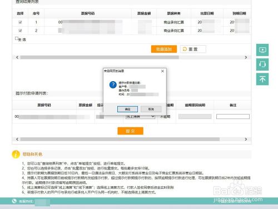Click 商业承兑汇票 cell in row 2

173,31
